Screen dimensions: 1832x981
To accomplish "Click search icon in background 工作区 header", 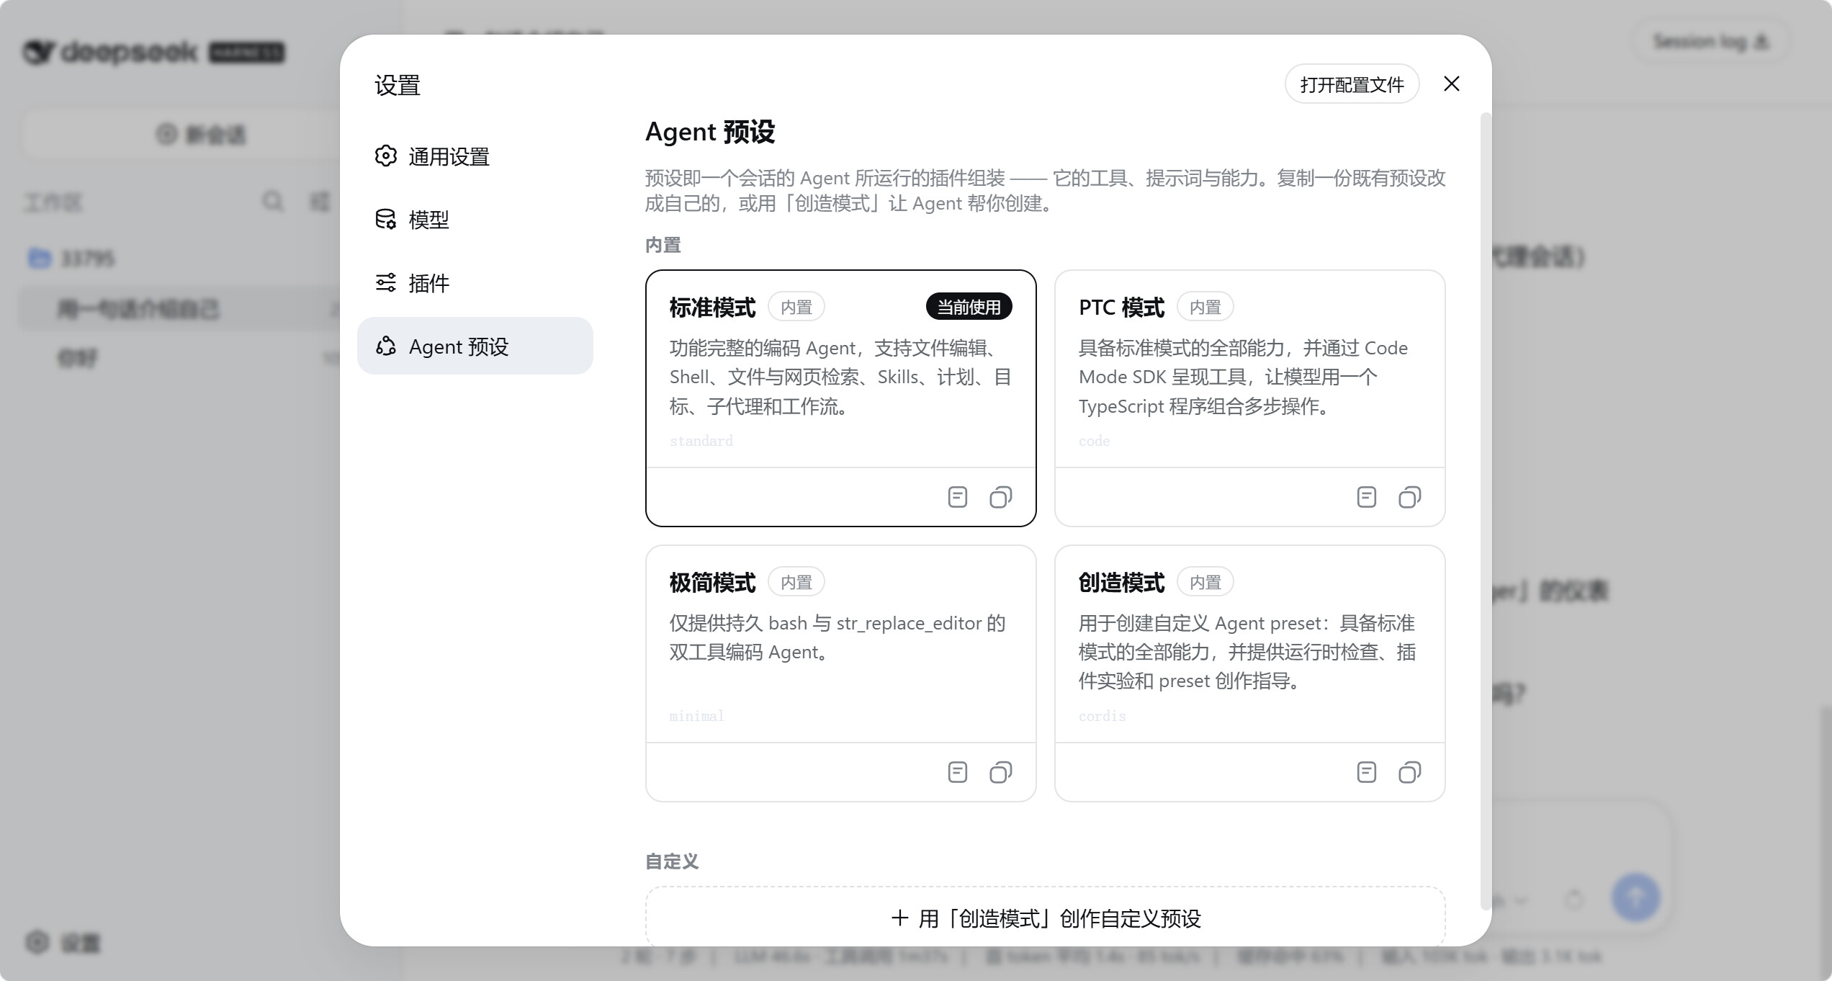I will click(x=273, y=201).
